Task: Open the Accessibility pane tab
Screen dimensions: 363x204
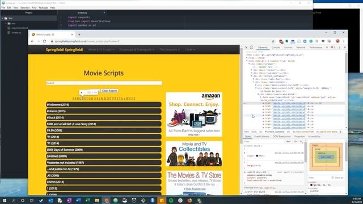Action: pyautogui.click(x=314, y=137)
